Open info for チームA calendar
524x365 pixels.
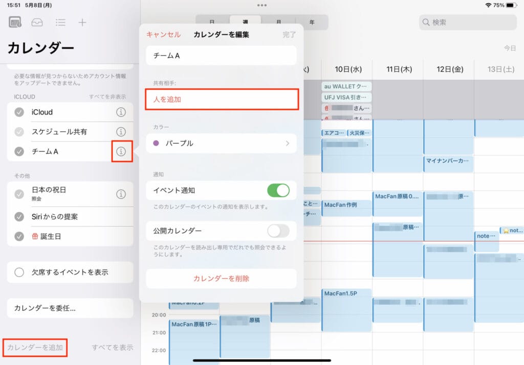click(x=121, y=151)
